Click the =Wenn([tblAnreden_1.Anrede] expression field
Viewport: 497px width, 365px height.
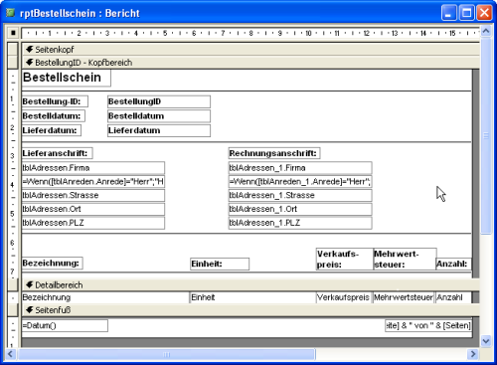coord(300,181)
